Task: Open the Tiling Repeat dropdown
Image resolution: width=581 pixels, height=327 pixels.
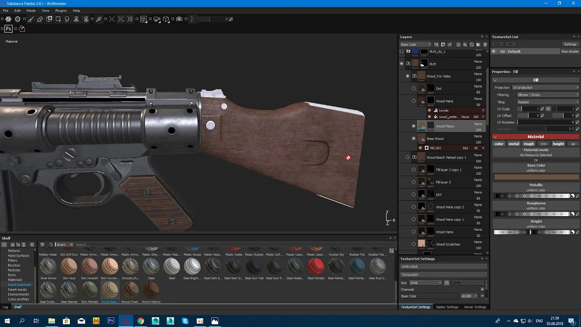Action: pyautogui.click(x=548, y=102)
